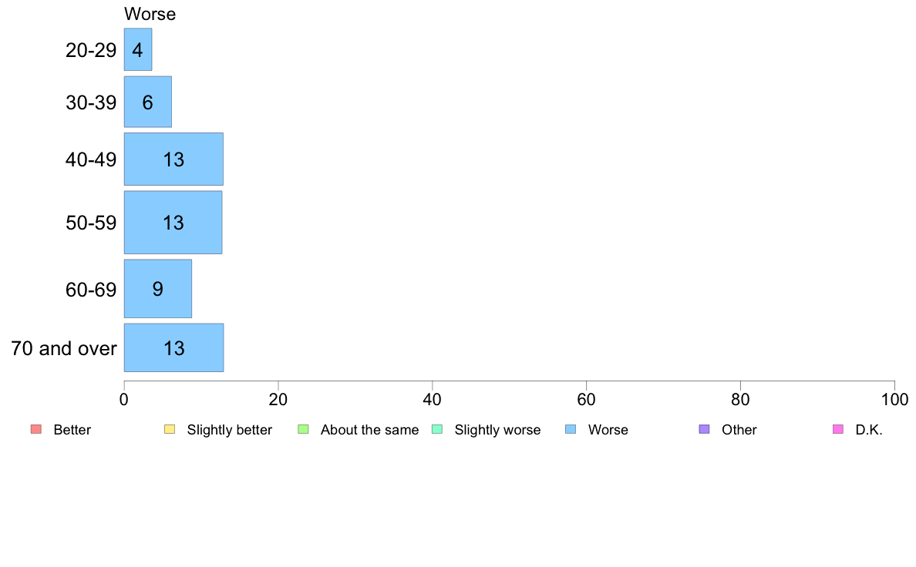Click the Better legend color swatch
Image resolution: width=916 pixels, height=567 pixels.
(36, 429)
